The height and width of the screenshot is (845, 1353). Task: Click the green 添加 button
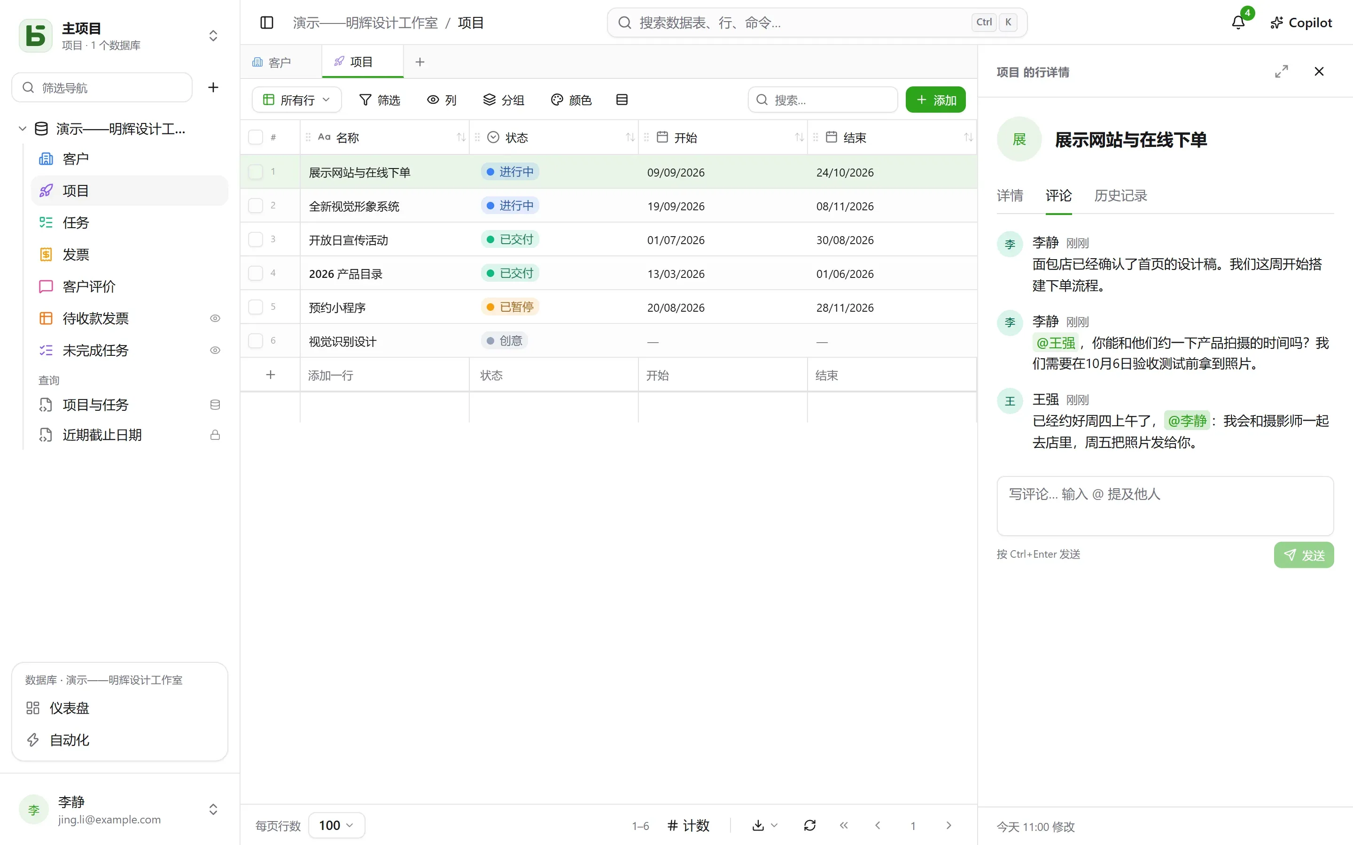click(x=935, y=100)
